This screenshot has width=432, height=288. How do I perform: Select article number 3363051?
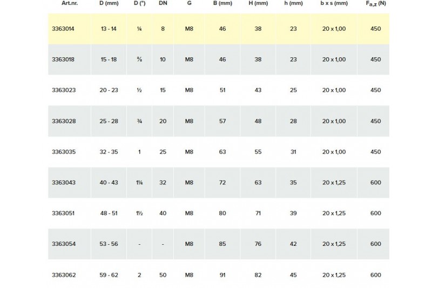coord(63,213)
